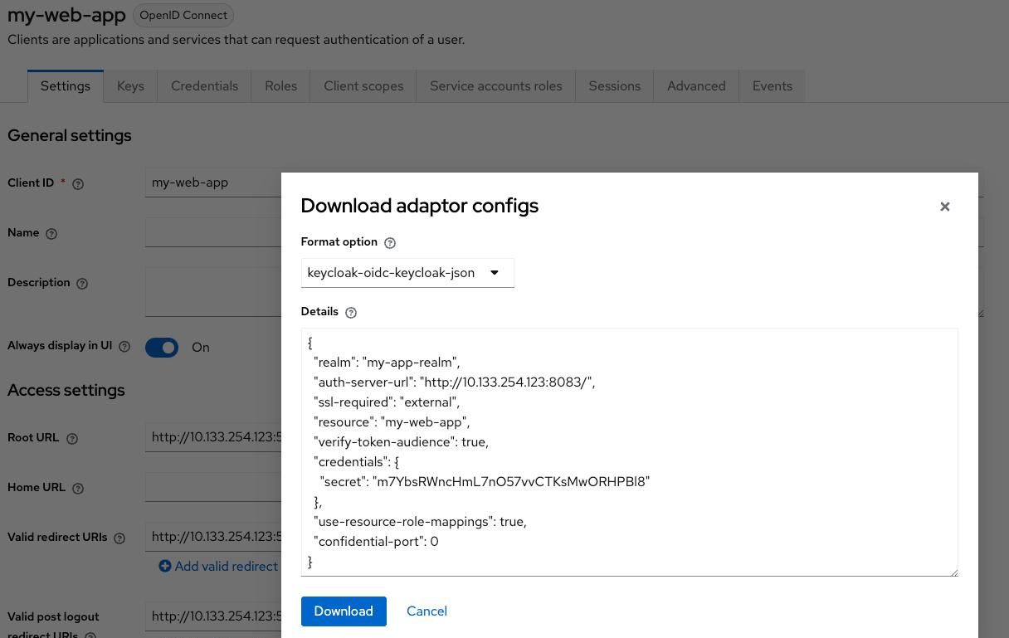Toggle off Always display in UI

[x=162, y=348]
